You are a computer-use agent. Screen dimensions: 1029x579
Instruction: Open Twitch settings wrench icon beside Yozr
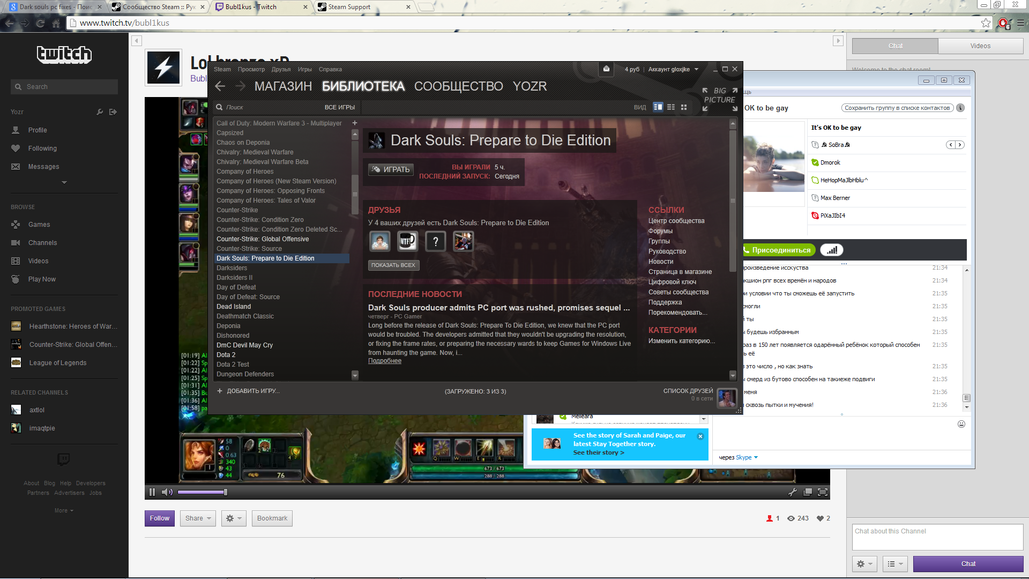(x=99, y=112)
